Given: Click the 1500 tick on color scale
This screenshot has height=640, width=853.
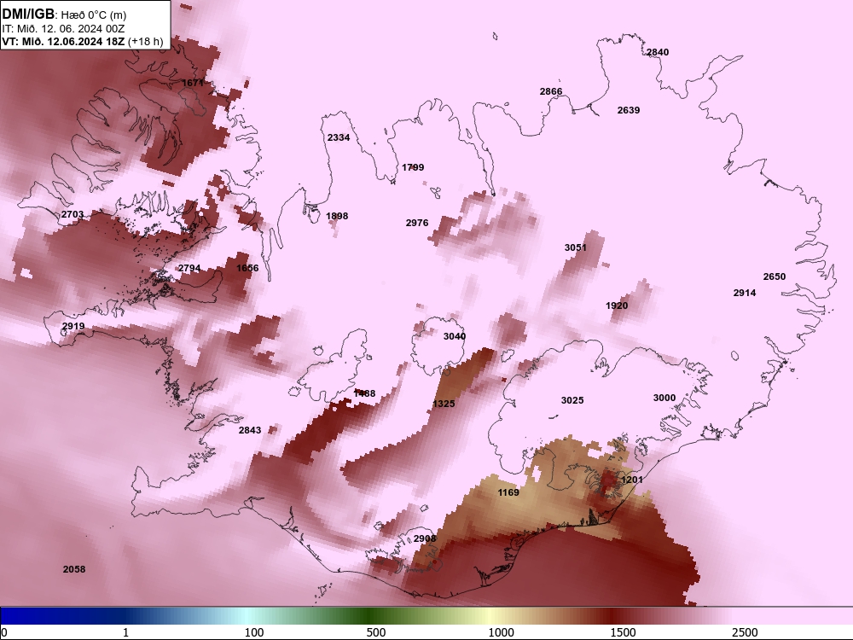Looking at the screenshot, I should 623,632.
